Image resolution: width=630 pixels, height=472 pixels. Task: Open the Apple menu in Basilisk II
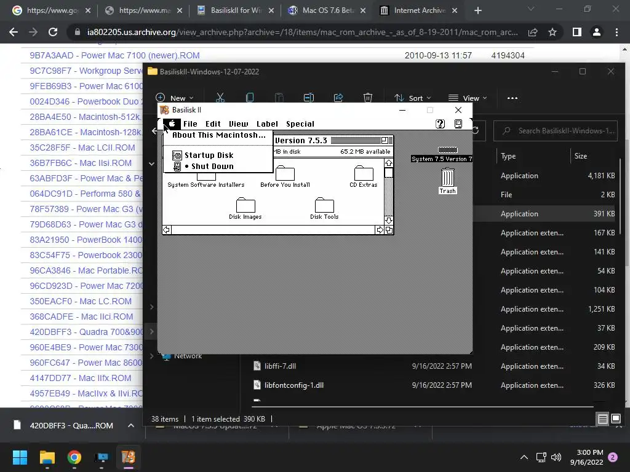tap(172, 124)
